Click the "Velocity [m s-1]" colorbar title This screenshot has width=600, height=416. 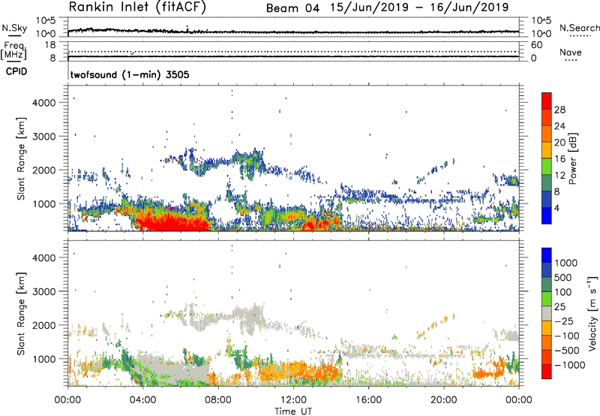tap(592, 313)
